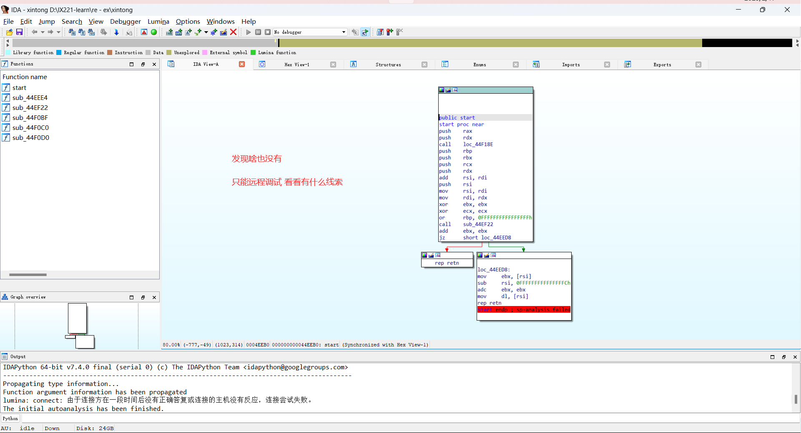Click the add CODE segment icon
The width and height of the screenshot is (801, 433).
[169, 32]
